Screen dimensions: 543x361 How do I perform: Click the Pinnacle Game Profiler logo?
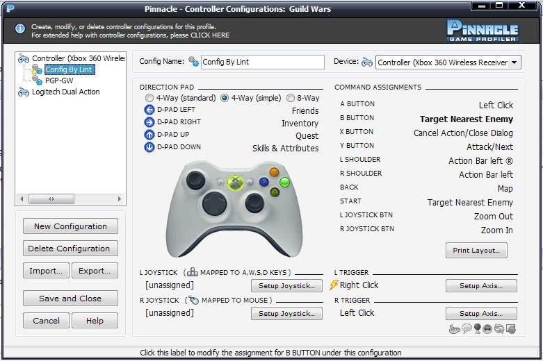tap(483, 31)
